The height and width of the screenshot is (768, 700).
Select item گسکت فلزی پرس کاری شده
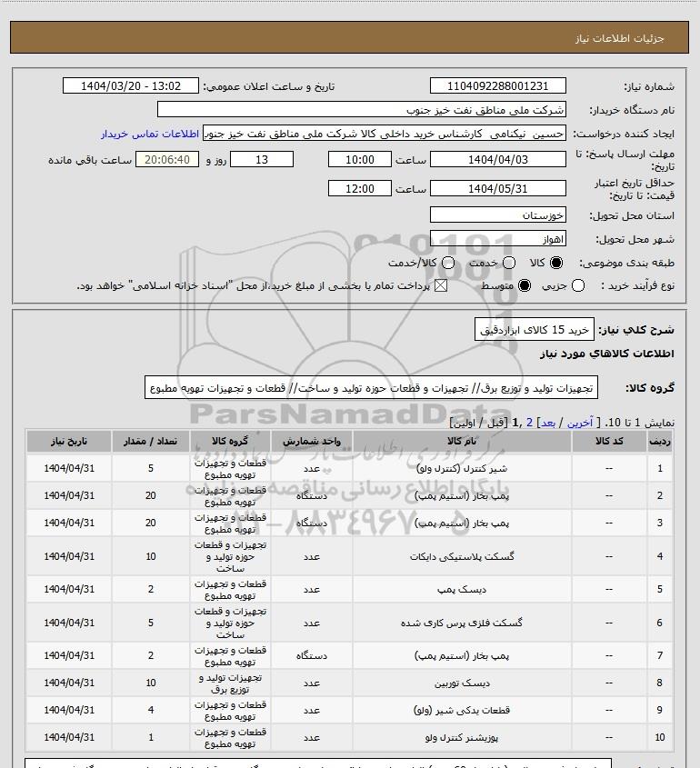click(462, 623)
